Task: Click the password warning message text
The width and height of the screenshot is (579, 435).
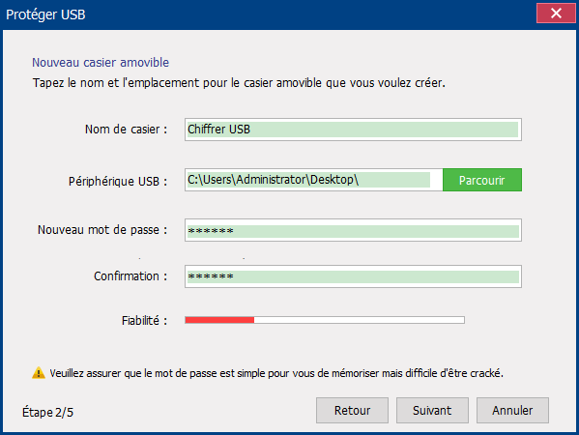Action: (276, 373)
